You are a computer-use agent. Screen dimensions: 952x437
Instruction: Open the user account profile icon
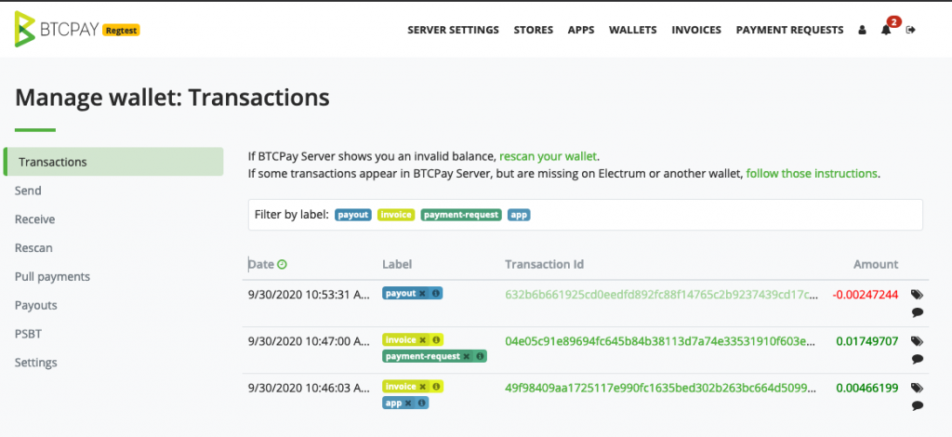coord(862,30)
